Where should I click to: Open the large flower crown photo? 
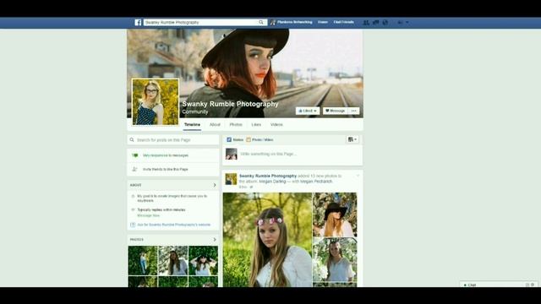[x=267, y=240]
